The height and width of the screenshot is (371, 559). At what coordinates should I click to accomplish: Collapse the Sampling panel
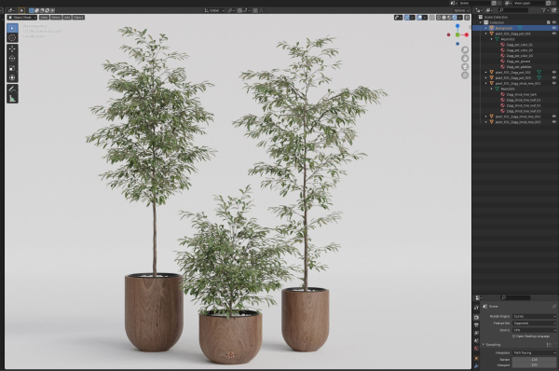pos(484,345)
